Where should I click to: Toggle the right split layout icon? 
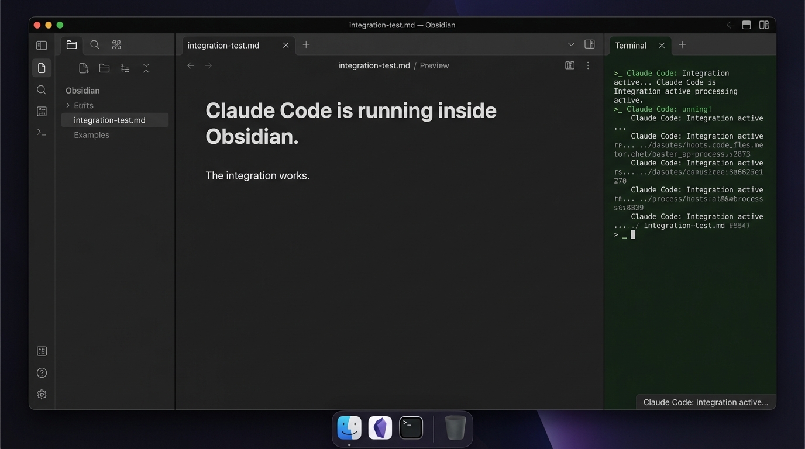589,44
